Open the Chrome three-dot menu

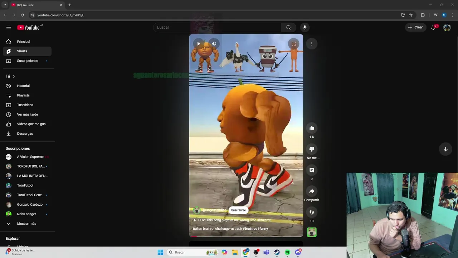pyautogui.click(x=453, y=15)
